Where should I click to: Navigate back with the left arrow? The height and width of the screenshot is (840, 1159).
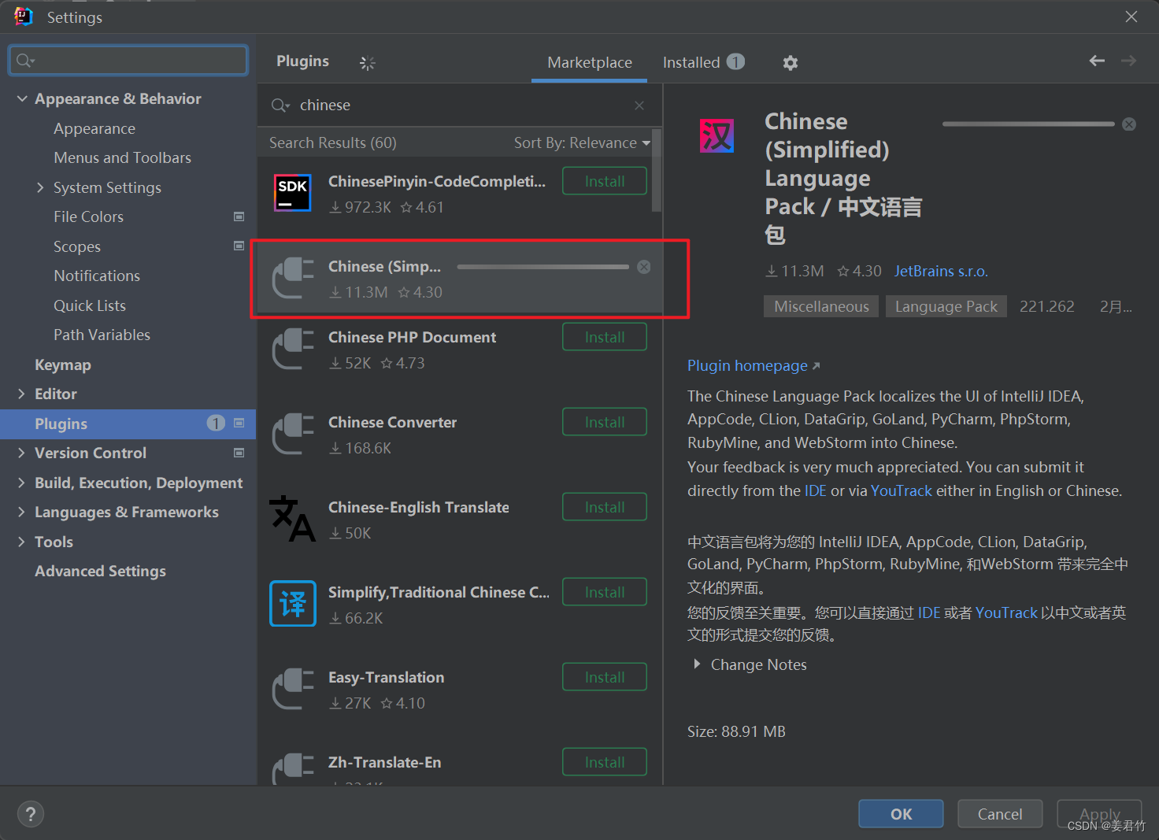coord(1097,61)
